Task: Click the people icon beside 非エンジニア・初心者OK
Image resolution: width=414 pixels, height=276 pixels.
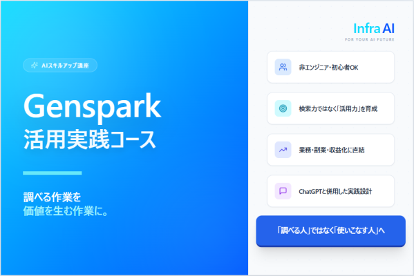Action: pos(283,67)
